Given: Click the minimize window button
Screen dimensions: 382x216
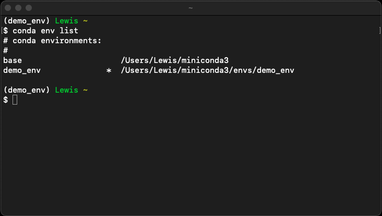Looking at the screenshot, I should pos(18,8).
